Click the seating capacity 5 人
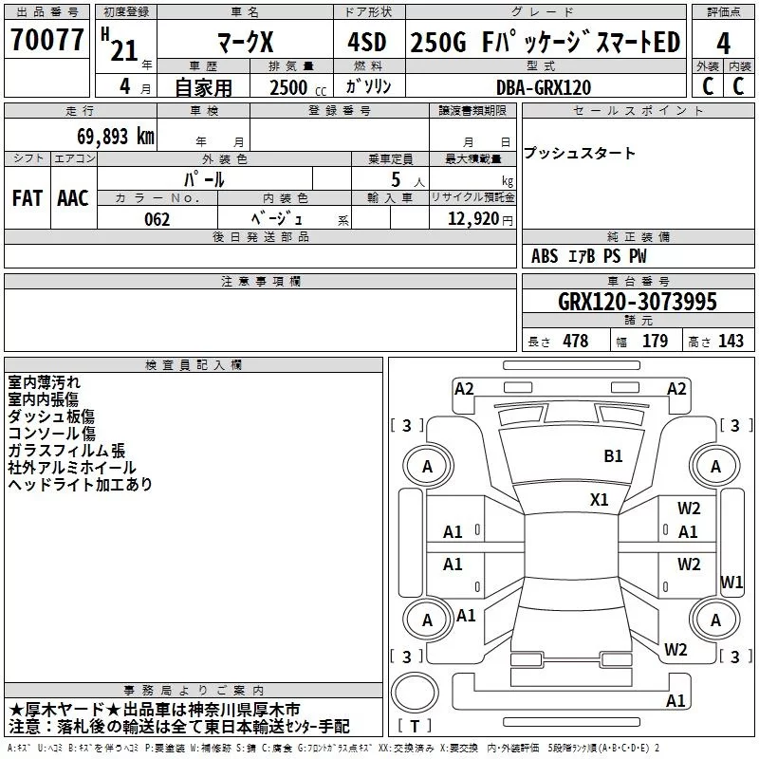 click(x=408, y=180)
